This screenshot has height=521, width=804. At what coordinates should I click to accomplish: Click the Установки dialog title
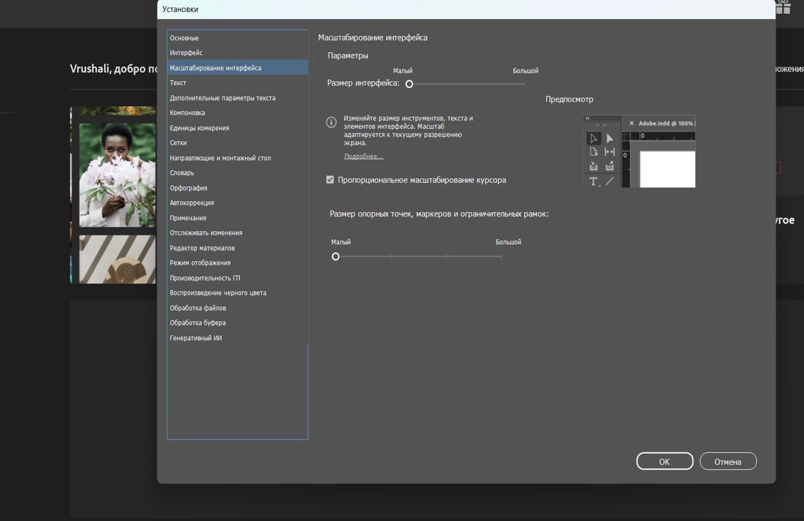click(180, 9)
